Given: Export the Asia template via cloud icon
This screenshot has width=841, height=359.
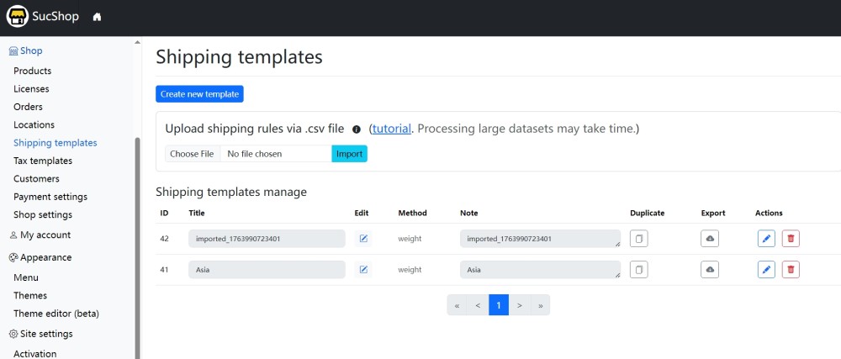Looking at the screenshot, I should pos(710,270).
